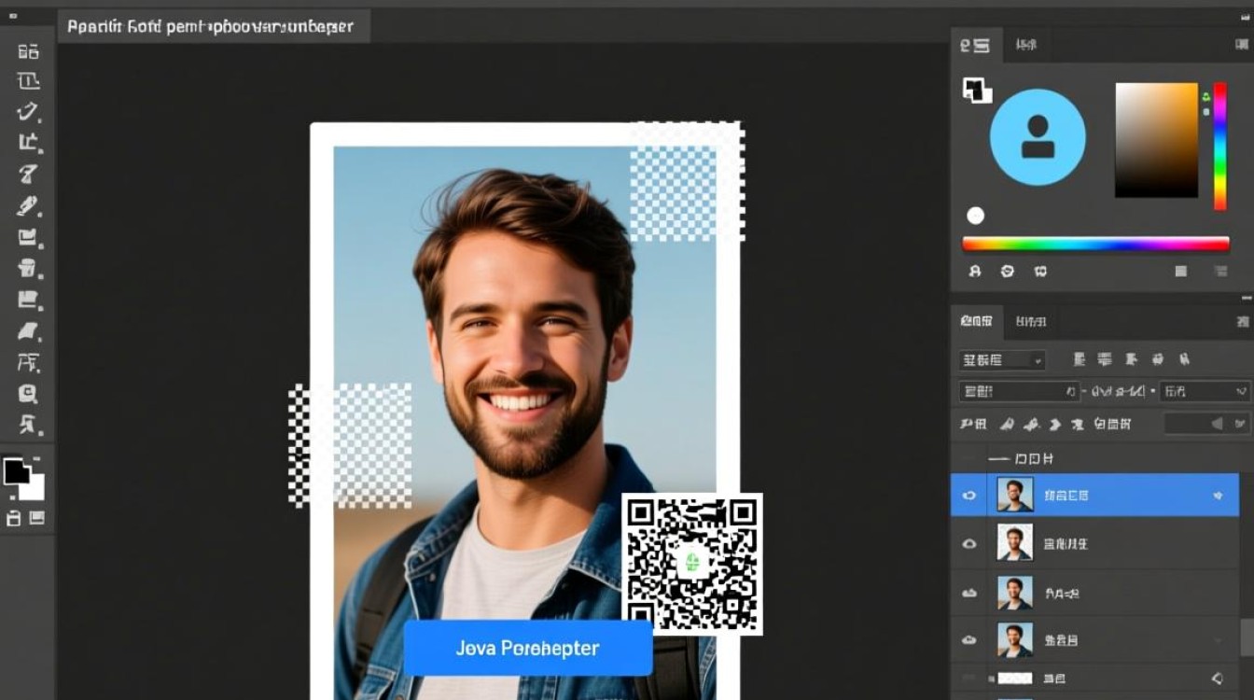1254x700 pixels.
Task: Toggle visibility of the second layer
Action: [x=969, y=543]
